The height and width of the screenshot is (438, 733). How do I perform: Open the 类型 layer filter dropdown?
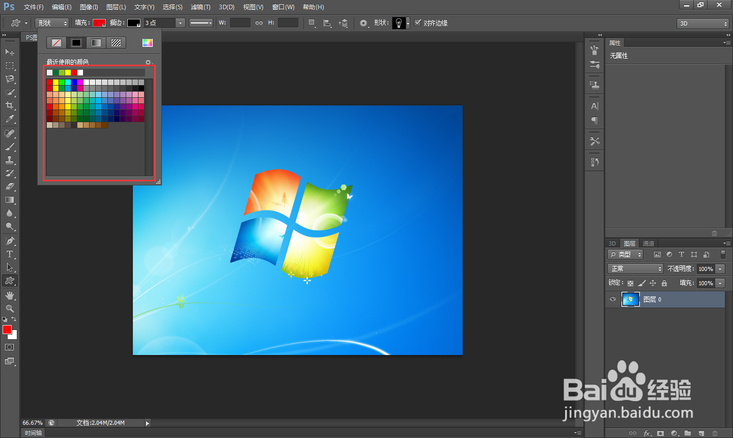(625, 254)
